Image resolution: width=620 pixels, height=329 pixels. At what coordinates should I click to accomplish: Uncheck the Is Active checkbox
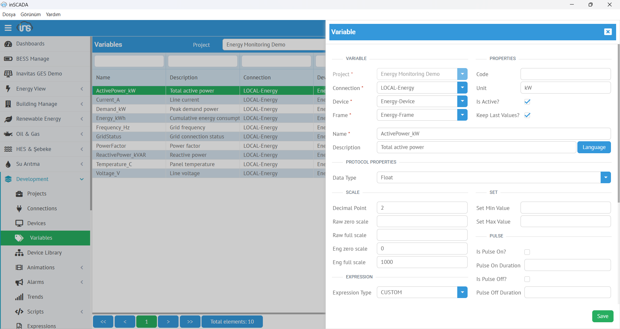pos(527,102)
